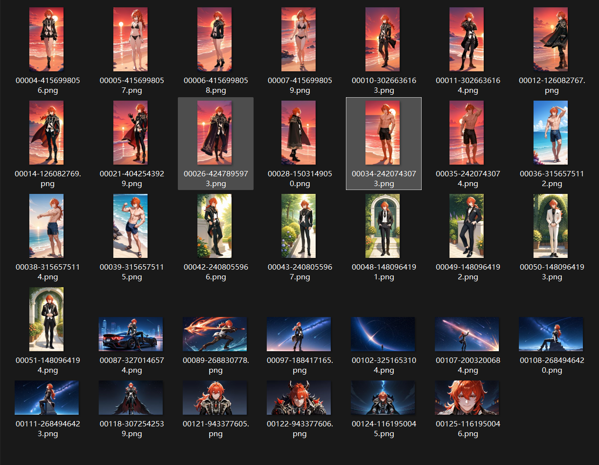
Task: Click file name 00097-188417165.png
Action: coord(299,365)
